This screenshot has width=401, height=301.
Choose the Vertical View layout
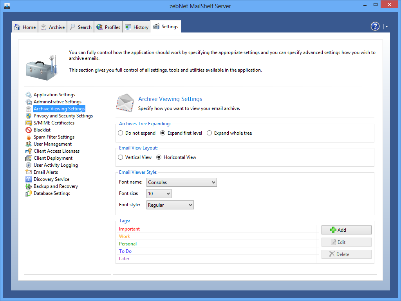[x=121, y=157]
